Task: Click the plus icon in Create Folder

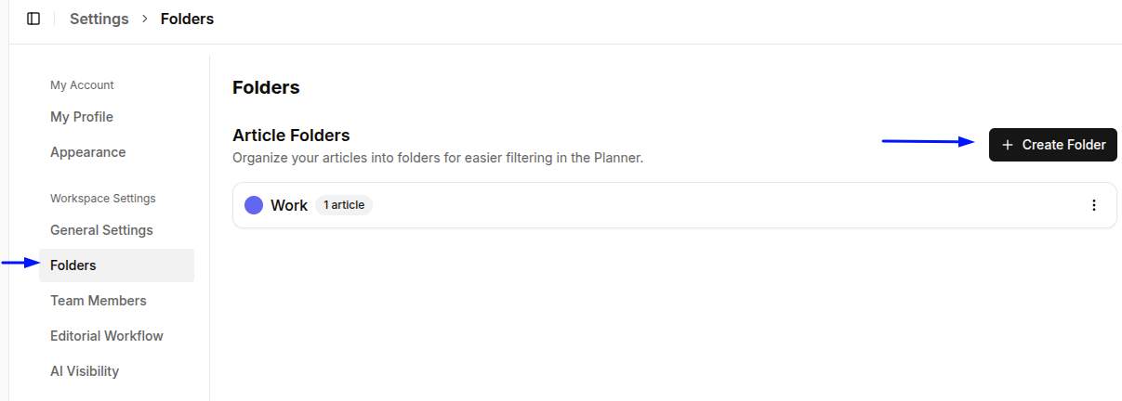Action: coord(1008,145)
